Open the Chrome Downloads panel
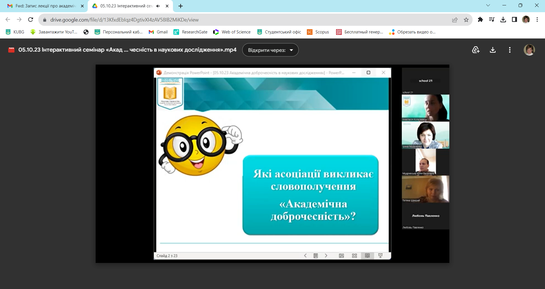The width and height of the screenshot is (545, 289). [503, 20]
